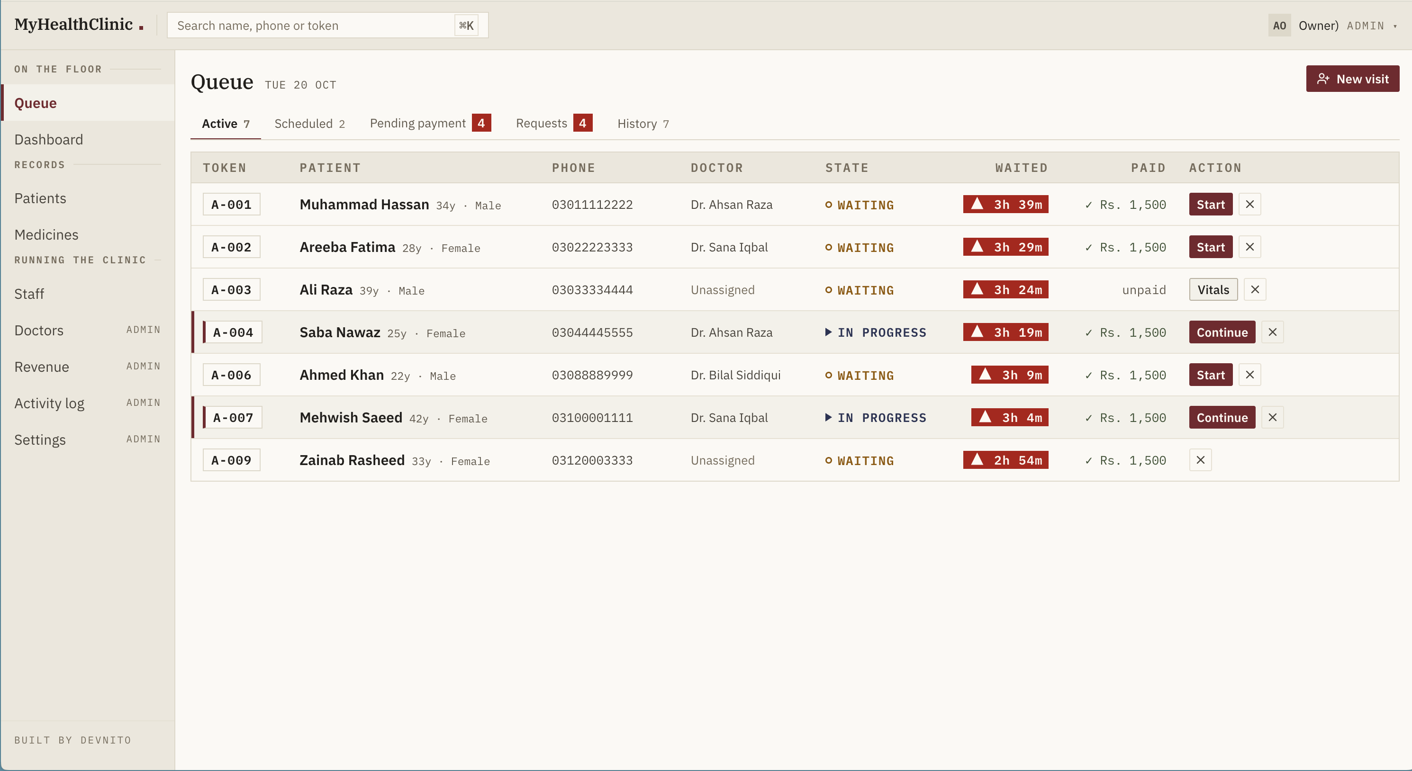Click phone number 03088889999

pyautogui.click(x=592, y=376)
